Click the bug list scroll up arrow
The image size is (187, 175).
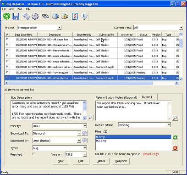[x=181, y=34]
